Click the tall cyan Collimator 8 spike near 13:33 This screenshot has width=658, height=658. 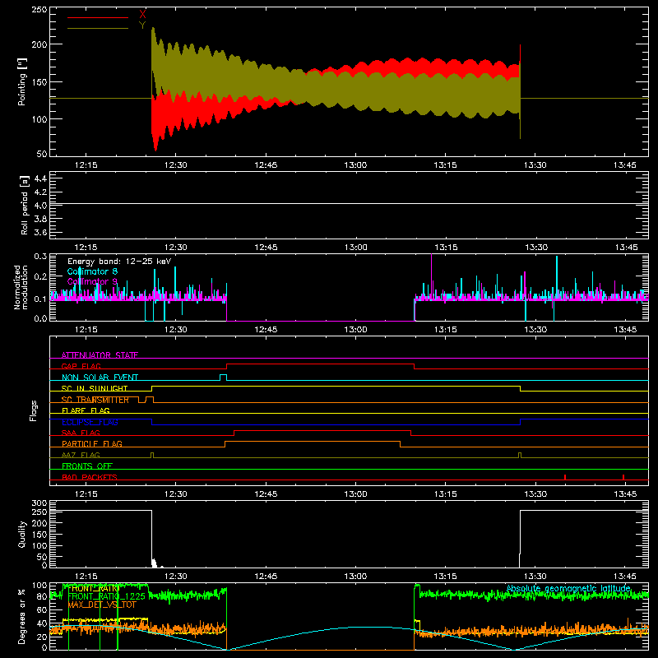pyautogui.click(x=557, y=276)
